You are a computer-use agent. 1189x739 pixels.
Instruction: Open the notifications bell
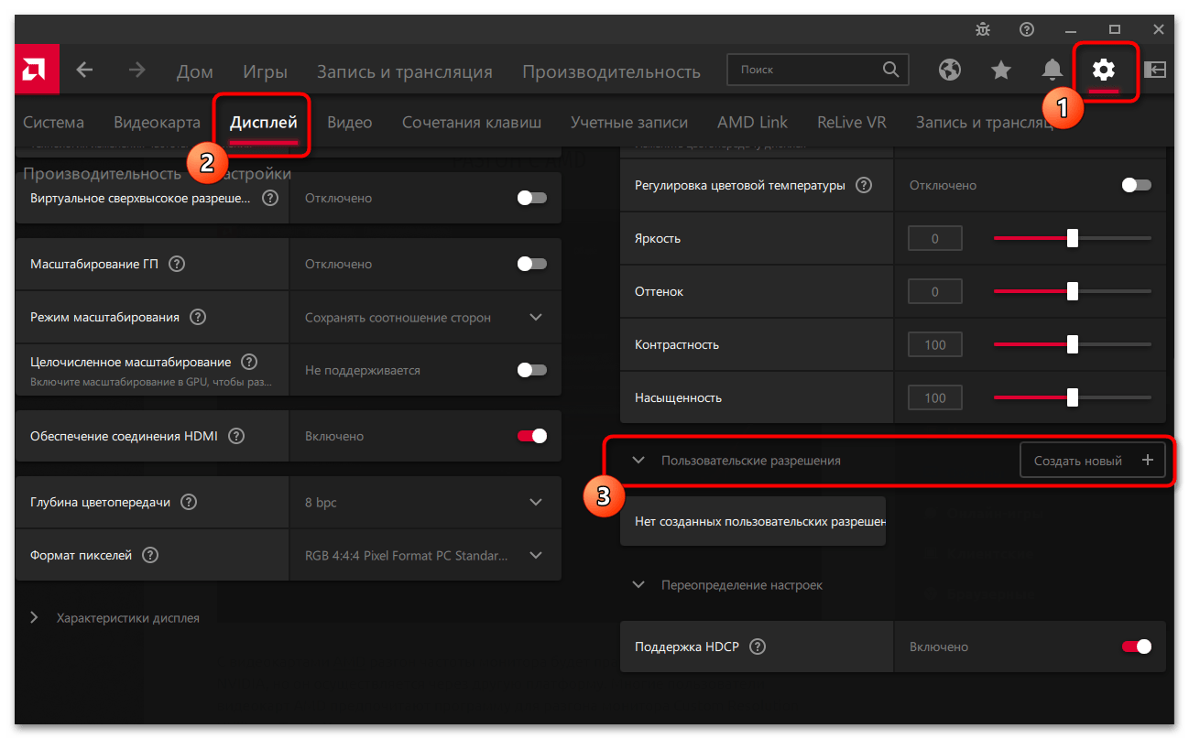[1053, 70]
